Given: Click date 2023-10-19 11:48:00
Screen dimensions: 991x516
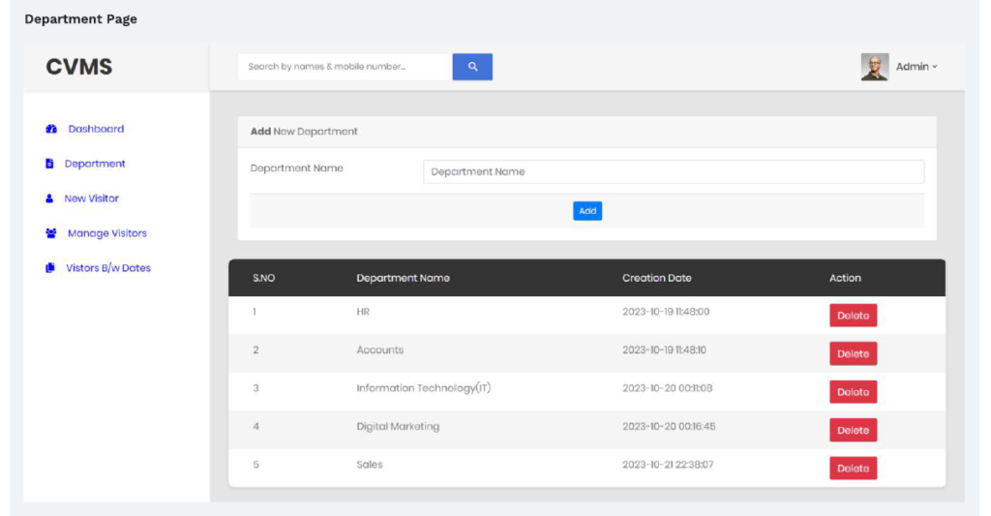Looking at the screenshot, I should coord(666,312).
